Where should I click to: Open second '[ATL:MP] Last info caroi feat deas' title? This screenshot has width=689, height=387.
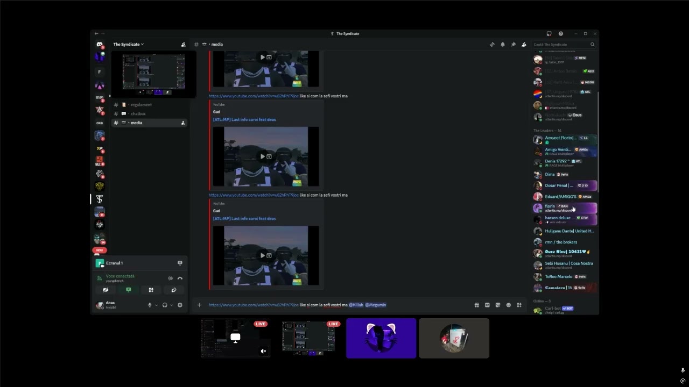244,218
